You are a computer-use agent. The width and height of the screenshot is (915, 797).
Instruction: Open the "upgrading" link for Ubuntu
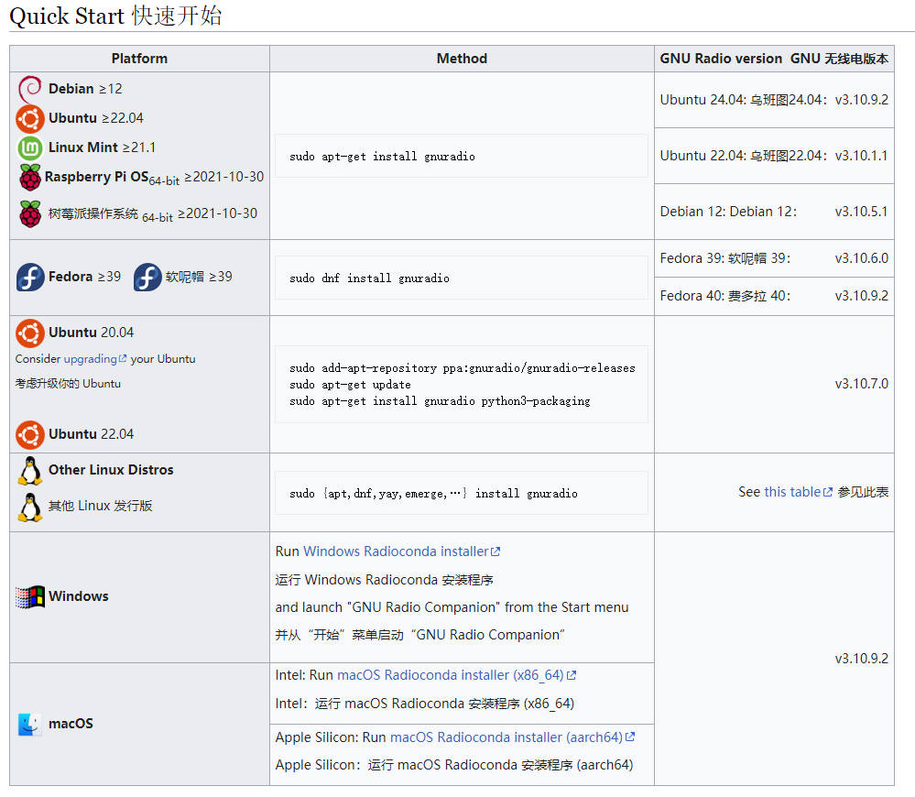(x=90, y=359)
